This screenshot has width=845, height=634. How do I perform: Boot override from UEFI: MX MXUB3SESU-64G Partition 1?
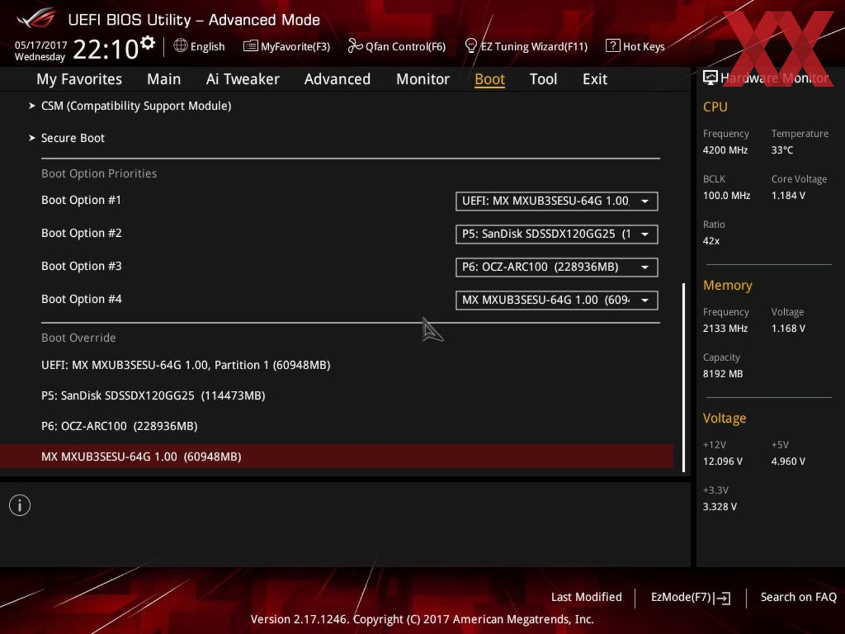186,365
